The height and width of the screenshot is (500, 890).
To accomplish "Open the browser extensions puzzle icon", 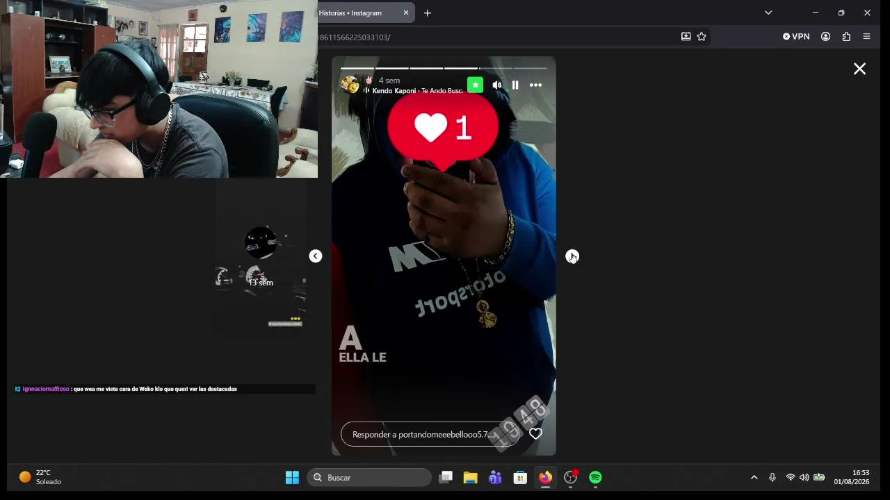I will tap(846, 36).
